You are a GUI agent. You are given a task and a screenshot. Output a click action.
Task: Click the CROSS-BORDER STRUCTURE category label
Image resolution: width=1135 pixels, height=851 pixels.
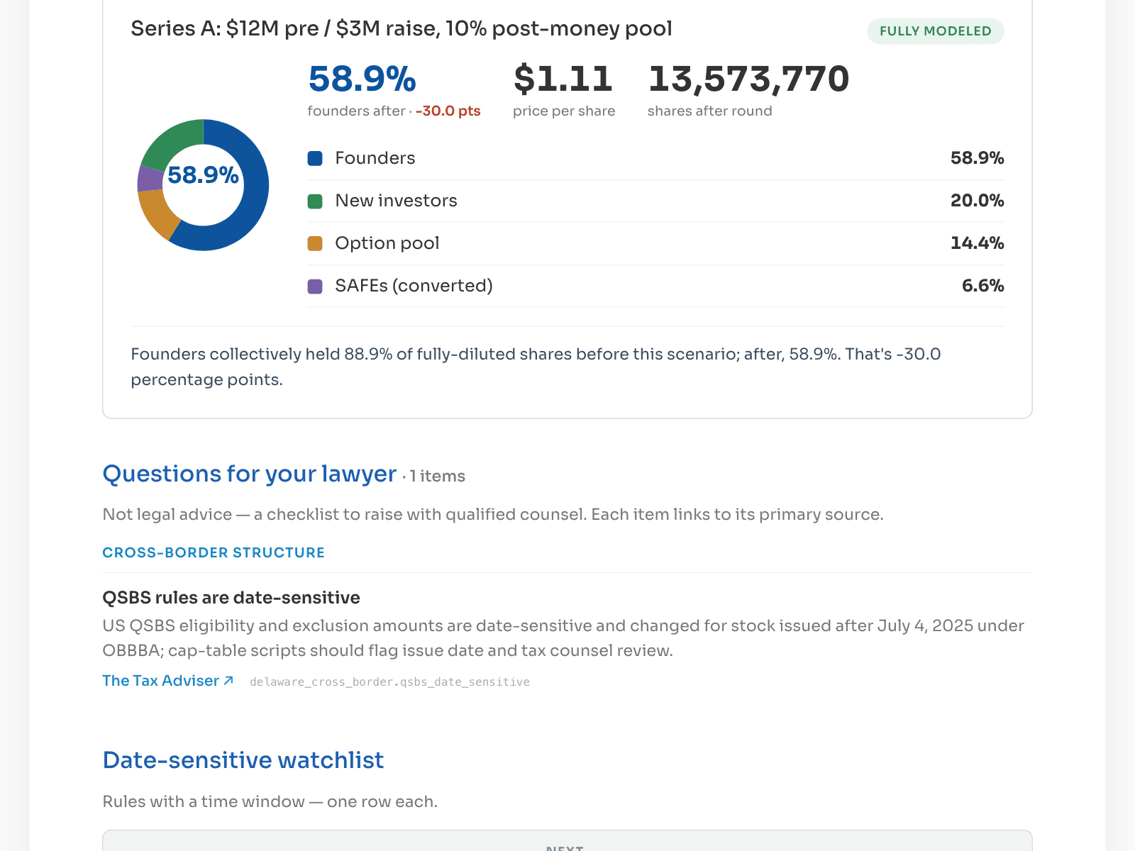pos(214,552)
